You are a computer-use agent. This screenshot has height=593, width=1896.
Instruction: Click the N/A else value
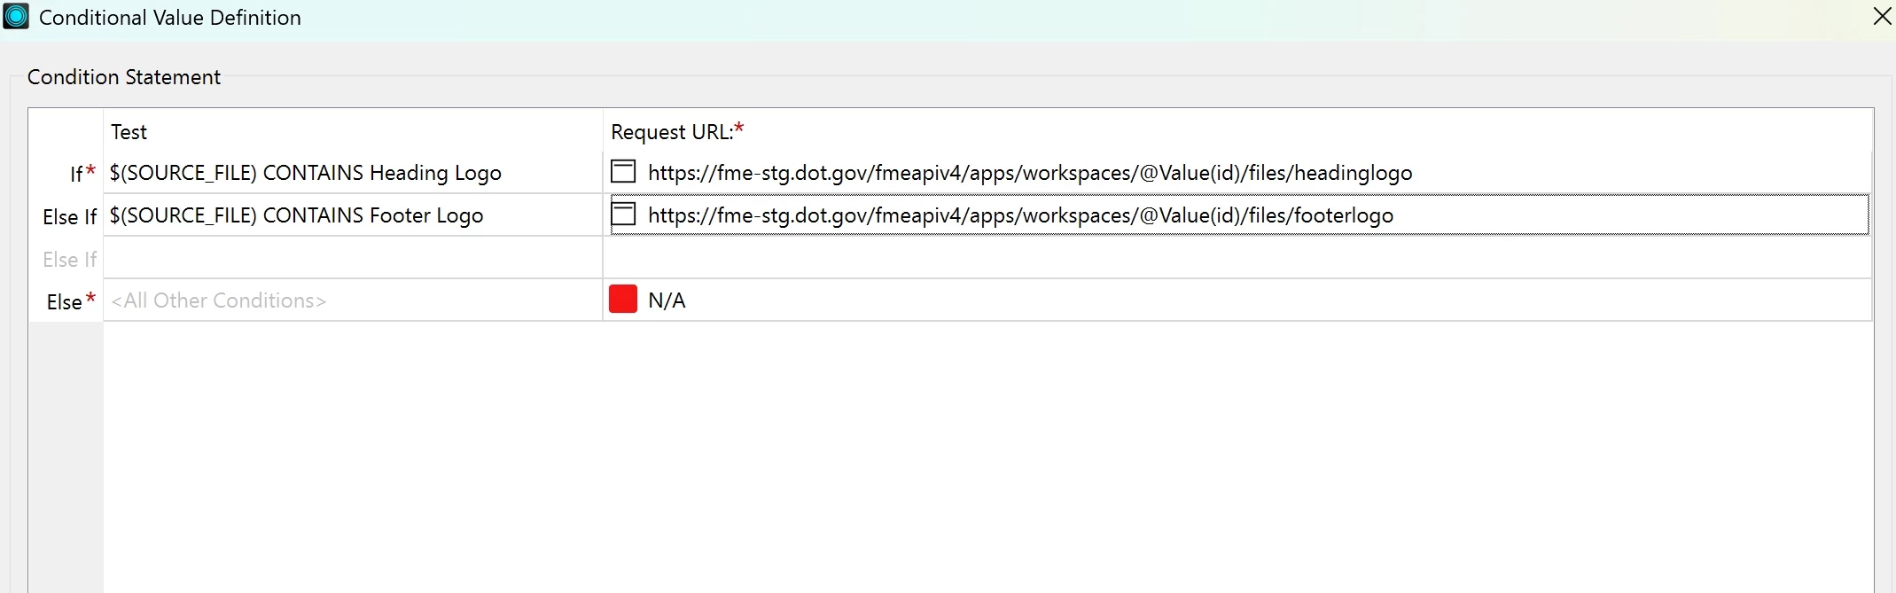coord(667,300)
